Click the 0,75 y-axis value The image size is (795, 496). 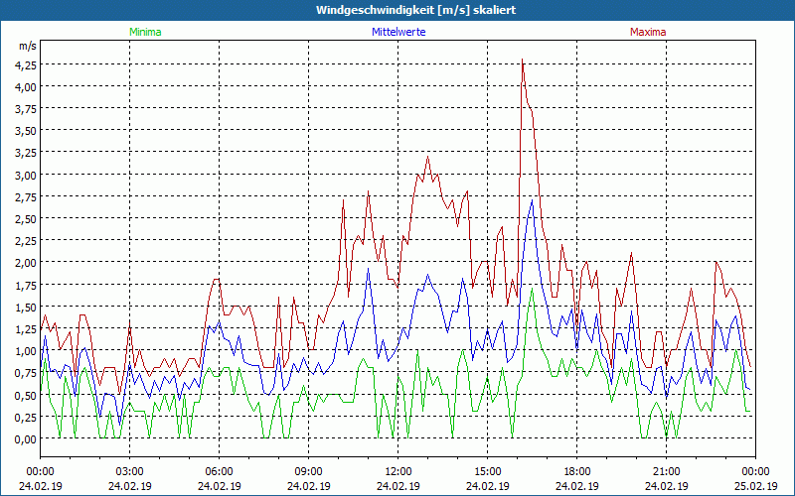28,373
